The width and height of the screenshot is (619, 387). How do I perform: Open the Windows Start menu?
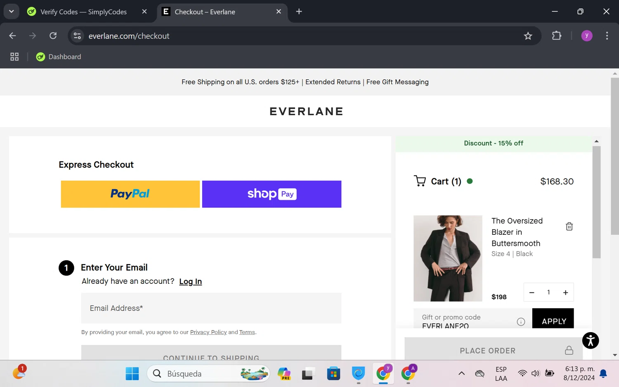[132, 374]
